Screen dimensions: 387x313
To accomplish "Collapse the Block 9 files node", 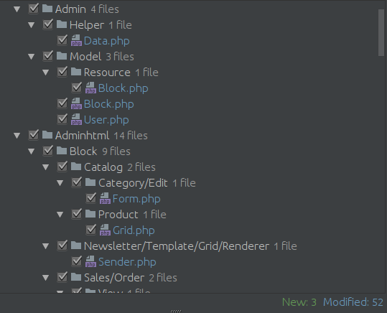I will pos(31,151).
